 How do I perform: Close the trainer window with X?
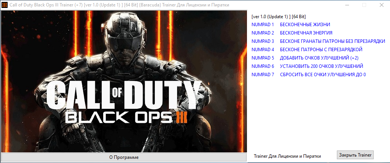tap(381, 5)
